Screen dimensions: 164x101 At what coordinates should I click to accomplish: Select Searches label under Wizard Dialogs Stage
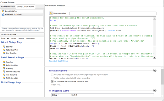point(9,47)
